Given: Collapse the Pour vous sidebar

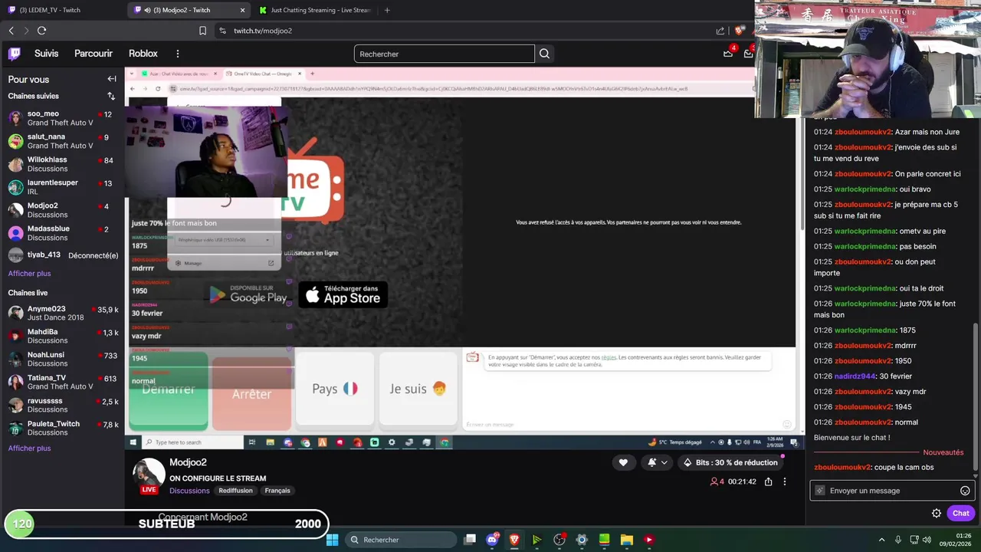Looking at the screenshot, I should point(112,79).
